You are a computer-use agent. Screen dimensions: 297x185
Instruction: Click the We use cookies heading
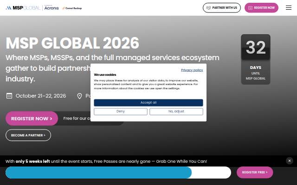[105, 75]
